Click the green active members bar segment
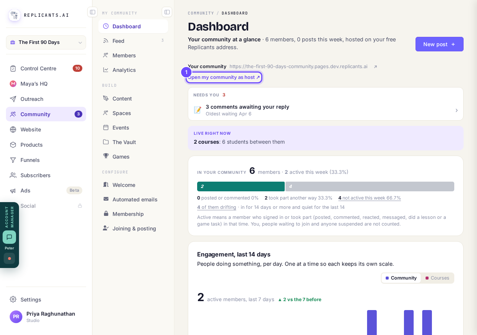Image resolution: width=477 pixels, height=335 pixels. point(241,186)
